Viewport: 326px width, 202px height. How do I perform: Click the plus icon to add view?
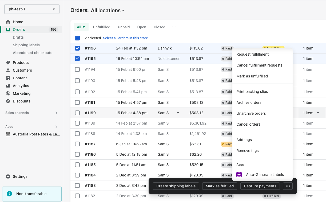pos(174,27)
